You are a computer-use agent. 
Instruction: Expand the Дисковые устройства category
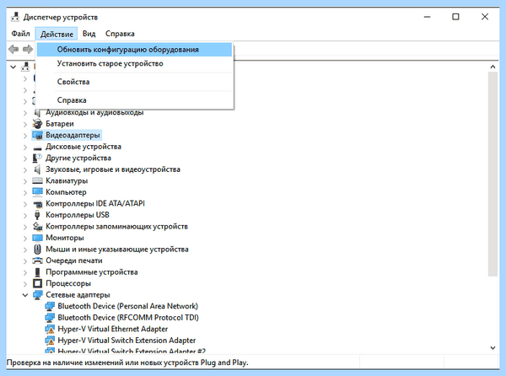coord(25,147)
